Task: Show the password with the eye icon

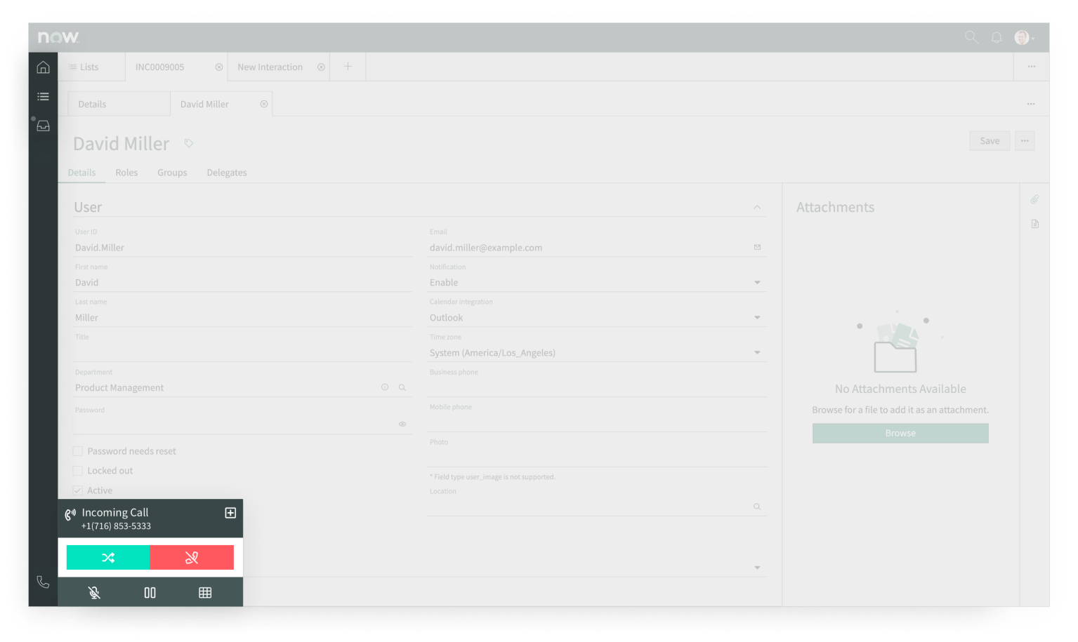Action: pyautogui.click(x=402, y=424)
